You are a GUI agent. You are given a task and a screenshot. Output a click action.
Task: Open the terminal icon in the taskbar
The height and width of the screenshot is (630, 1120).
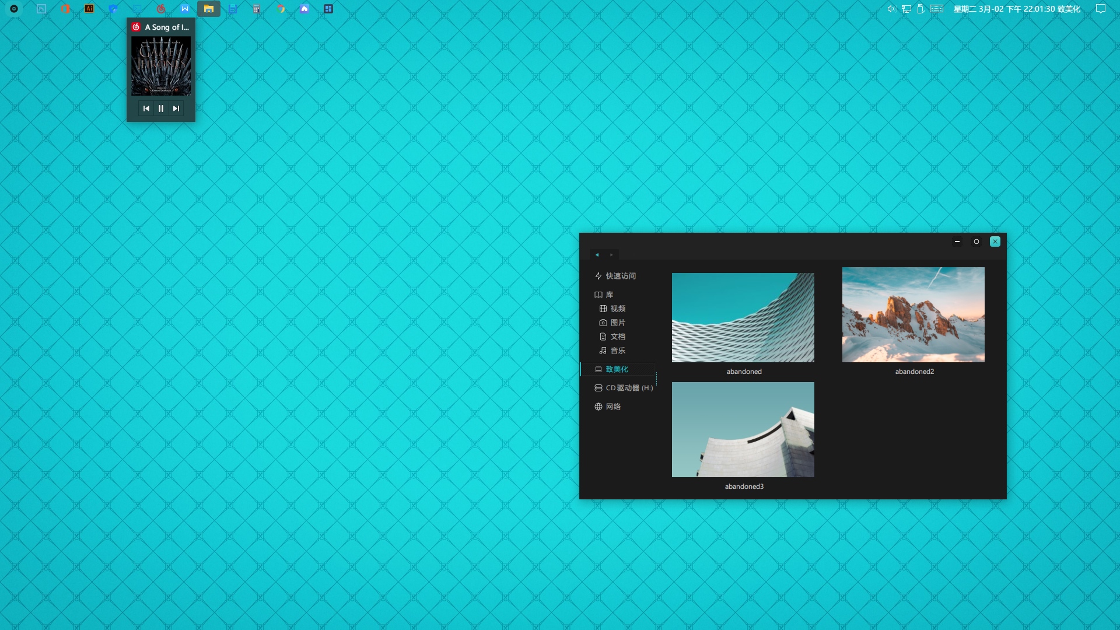pyautogui.click(x=137, y=9)
